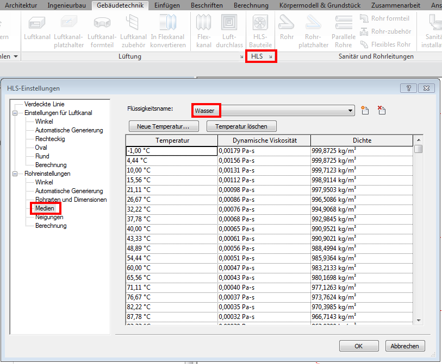Viewport: 442px width, 364px height.
Task: Open the Flüssigkeitsname dropdown
Action: (350, 111)
